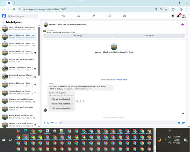Open the View buyer profile link

(x=121, y=80)
